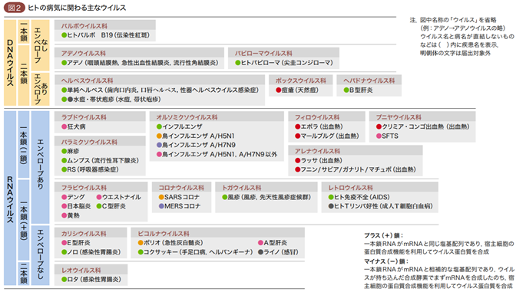Viewport: 526px width, 292px height.
Task: Click the トガウイルス科 heading
Action: 242,188
